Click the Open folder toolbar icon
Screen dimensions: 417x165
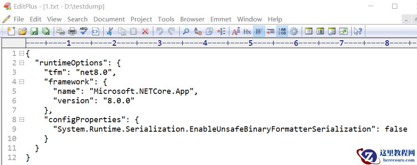click(23, 31)
